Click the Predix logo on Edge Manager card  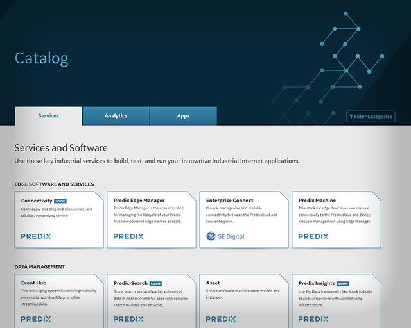128,236
